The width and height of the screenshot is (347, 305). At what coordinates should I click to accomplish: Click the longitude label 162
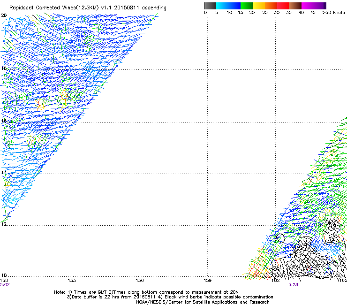click(275, 281)
